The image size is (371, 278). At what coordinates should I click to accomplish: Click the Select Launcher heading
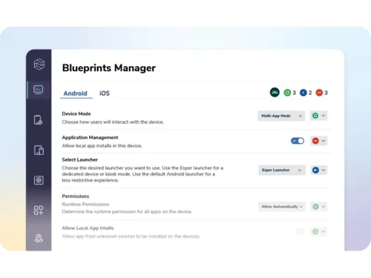80,159
